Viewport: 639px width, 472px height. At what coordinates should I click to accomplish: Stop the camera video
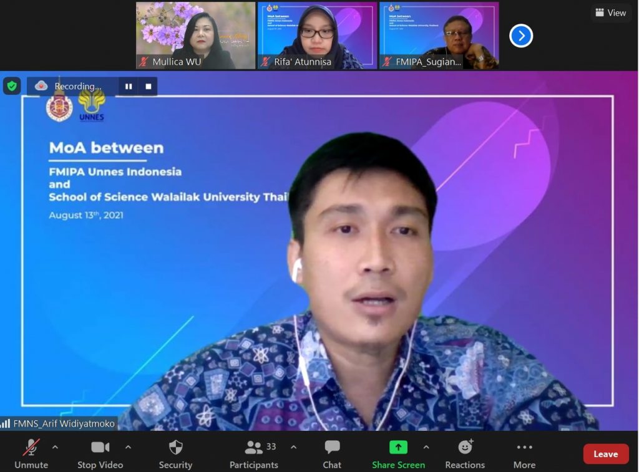point(100,447)
